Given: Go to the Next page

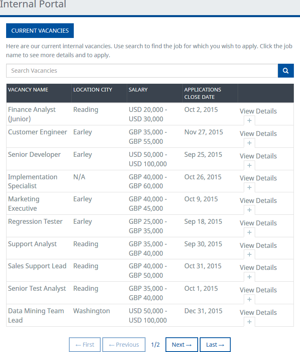Looking at the screenshot, I should (182, 345).
